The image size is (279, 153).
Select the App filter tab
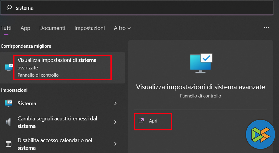pos(25,28)
